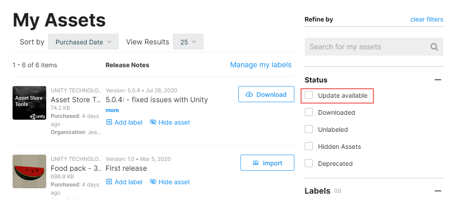Click Hide asset eye icon for Food pack

pos(153,182)
